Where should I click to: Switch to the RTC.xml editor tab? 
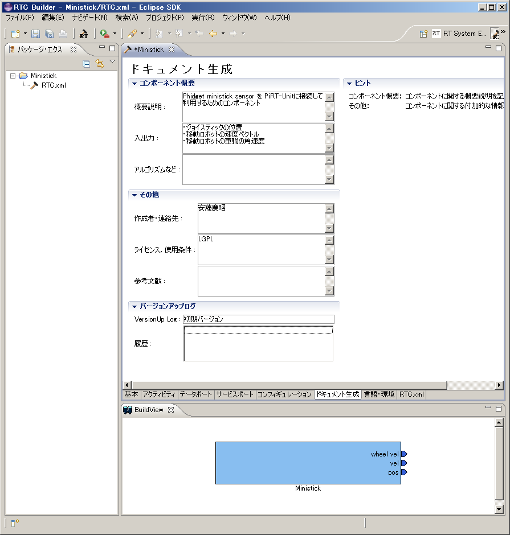[x=411, y=394]
